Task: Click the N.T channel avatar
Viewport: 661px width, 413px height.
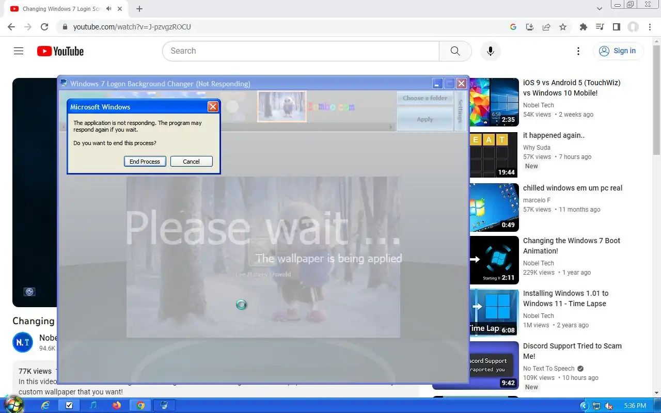Action: (23, 342)
